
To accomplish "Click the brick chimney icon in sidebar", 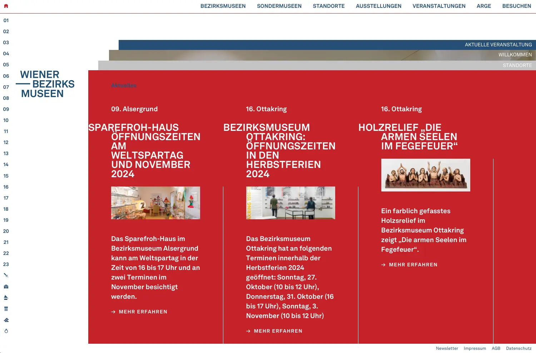I will [x=6, y=309].
